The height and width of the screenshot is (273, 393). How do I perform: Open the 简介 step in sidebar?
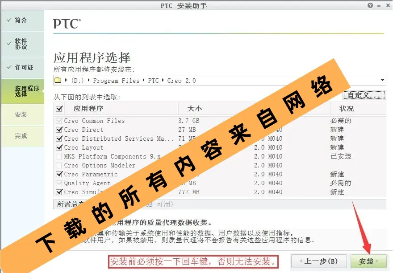[x=23, y=20]
